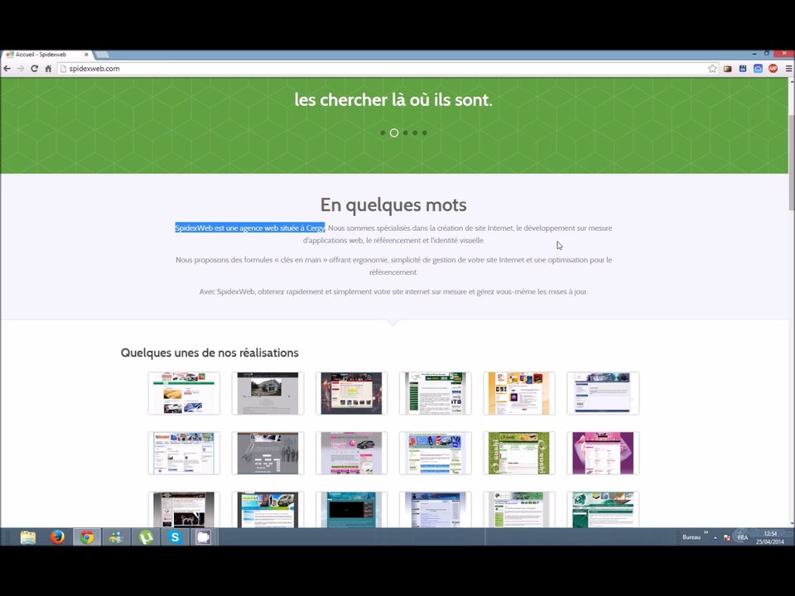
Task: Open the teal dark-screen thumbnail in row three
Action: coord(351,510)
